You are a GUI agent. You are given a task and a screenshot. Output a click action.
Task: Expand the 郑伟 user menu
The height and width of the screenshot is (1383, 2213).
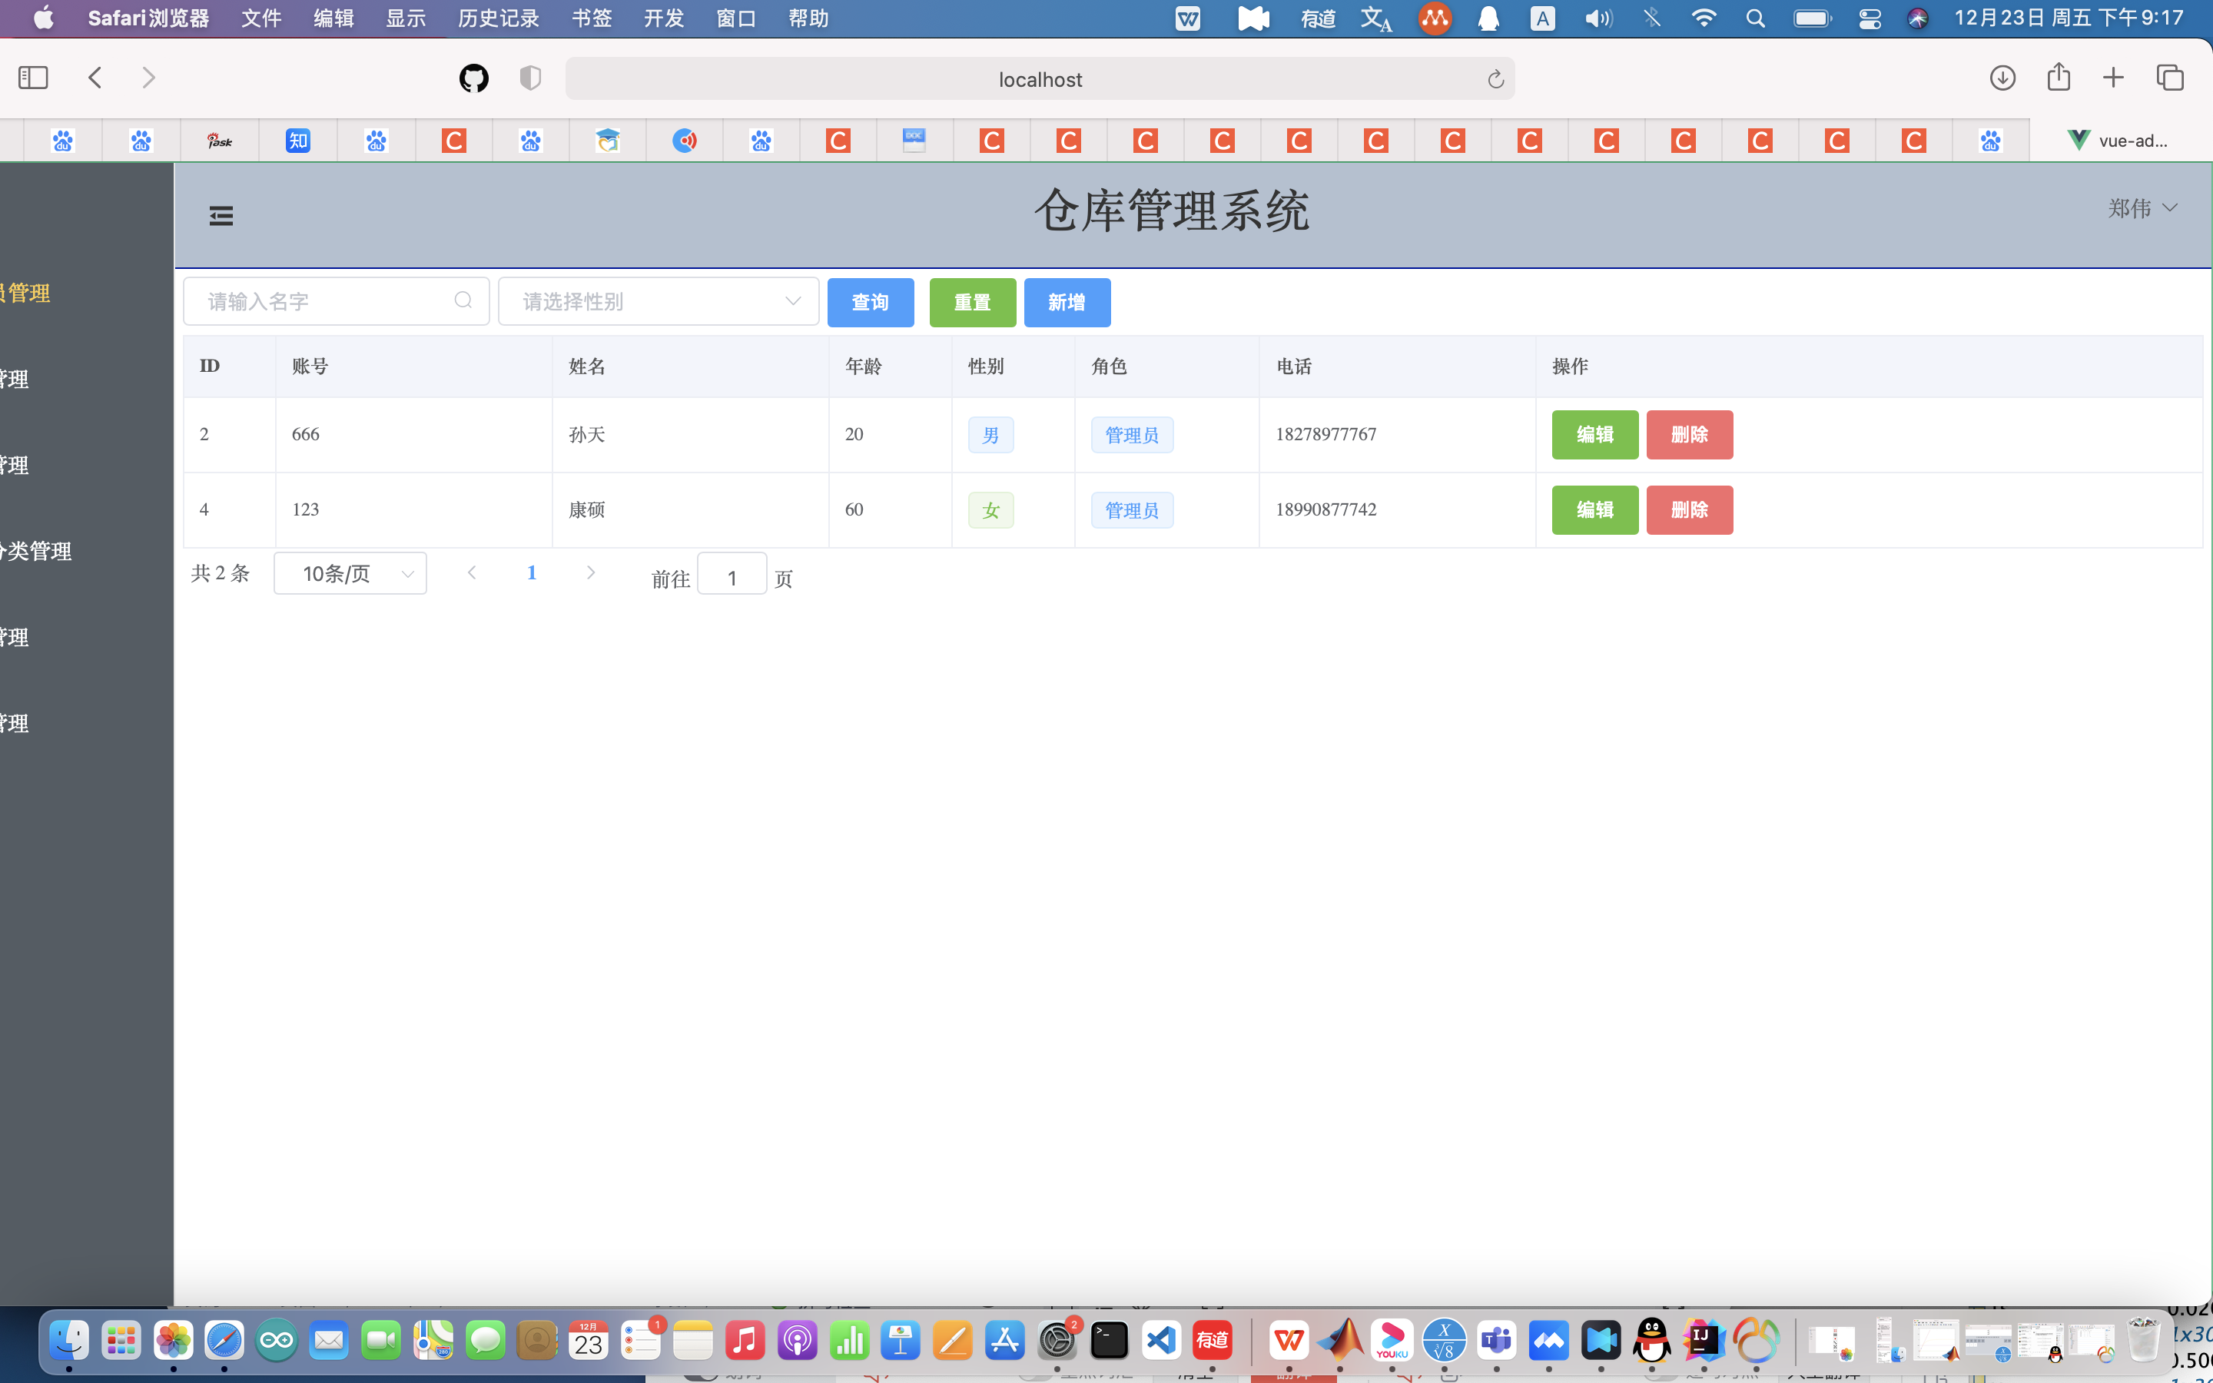click(2142, 208)
